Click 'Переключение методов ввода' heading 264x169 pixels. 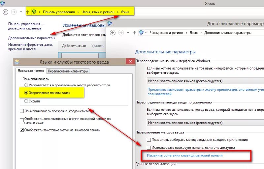click(160, 132)
